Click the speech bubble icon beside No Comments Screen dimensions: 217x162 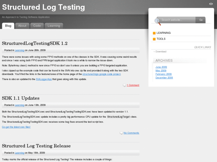[x=121, y=133]
